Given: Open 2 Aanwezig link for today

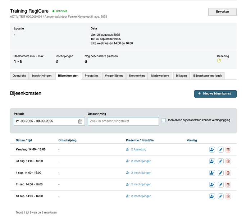Looking at the screenshot, I should (138, 149).
